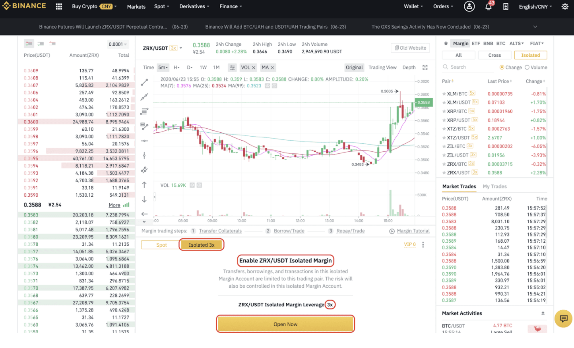574x348 pixels.
Task: Select the left arrow marker tool
Action: pyautogui.click(x=144, y=214)
